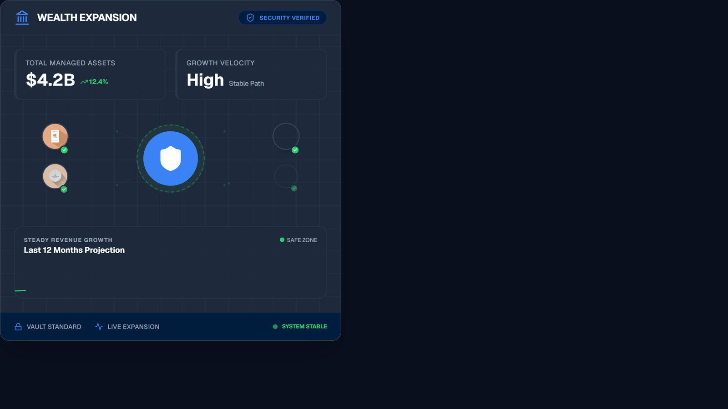Expand the lower right circular node

[x=286, y=176]
